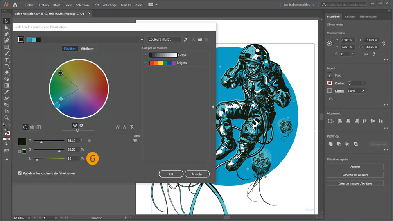
Task: Open the active colors harmony dropdown
Action: [x=142, y=40]
